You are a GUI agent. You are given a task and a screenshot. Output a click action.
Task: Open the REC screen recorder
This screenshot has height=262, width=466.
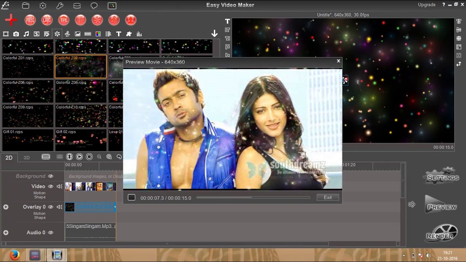(x=30, y=20)
